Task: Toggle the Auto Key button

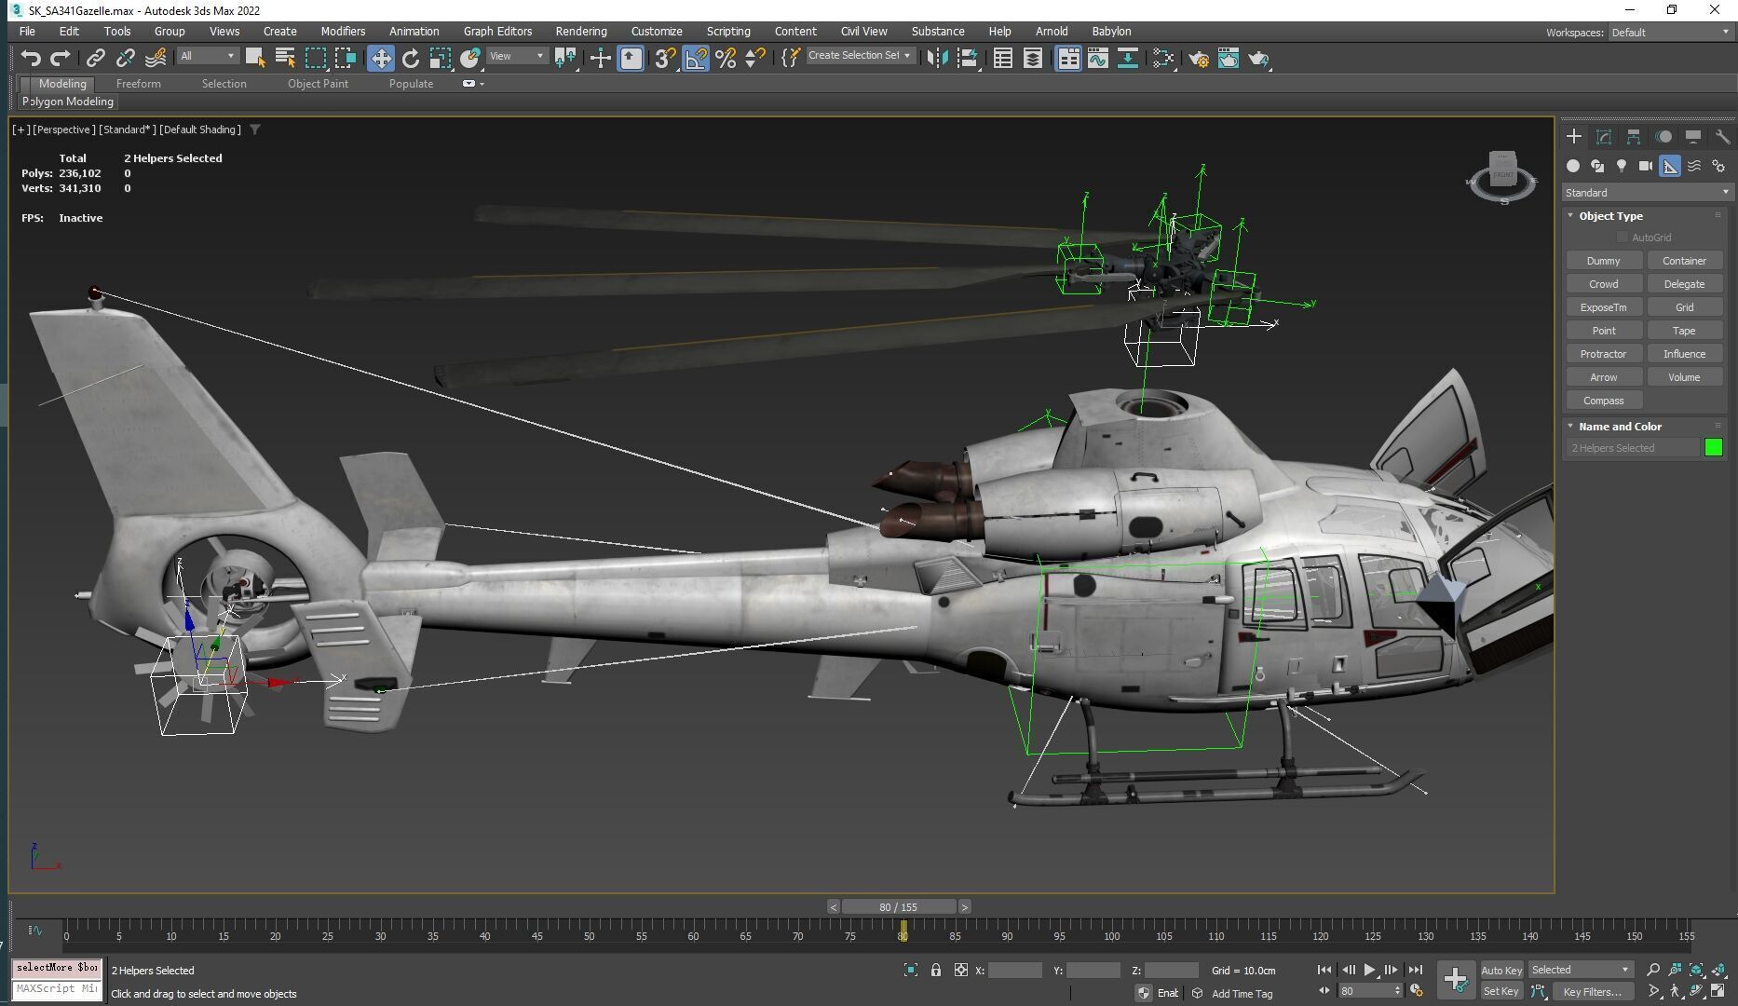Action: 1500,971
